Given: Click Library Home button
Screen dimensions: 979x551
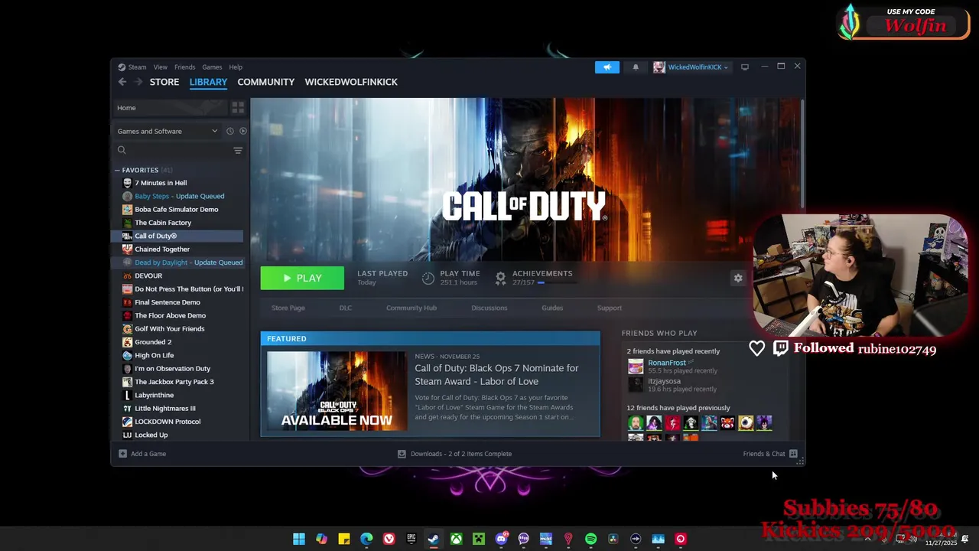Looking at the screenshot, I should click(170, 108).
